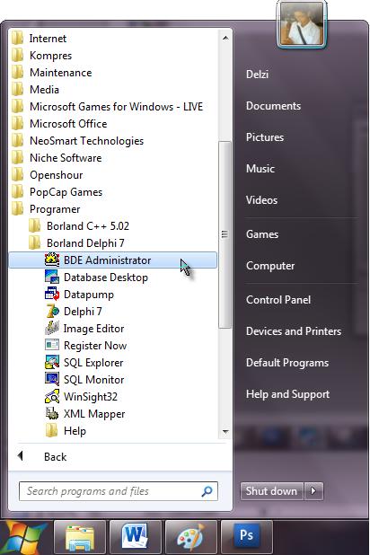The height and width of the screenshot is (555, 370).
Task: Open Computer from the Start menu
Action: 270,266
